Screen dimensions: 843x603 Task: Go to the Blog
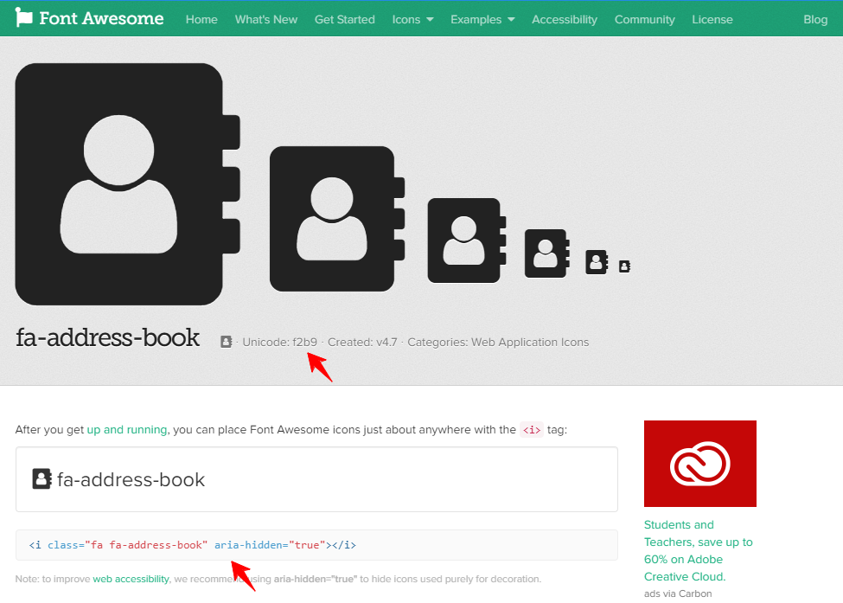pos(815,19)
